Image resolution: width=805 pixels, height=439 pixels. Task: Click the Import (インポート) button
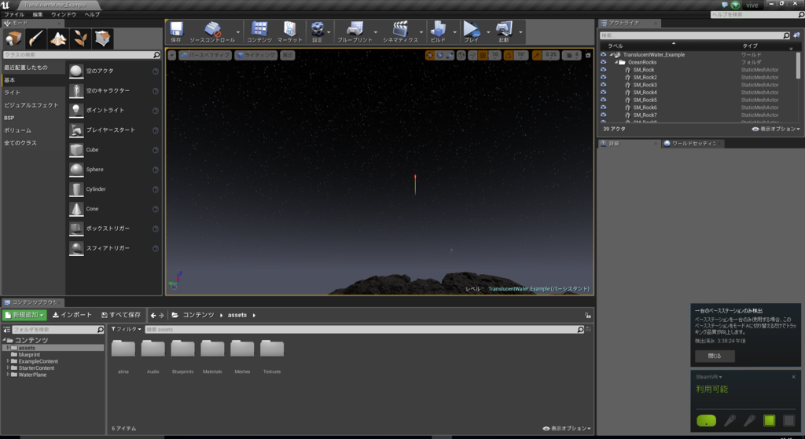point(72,315)
